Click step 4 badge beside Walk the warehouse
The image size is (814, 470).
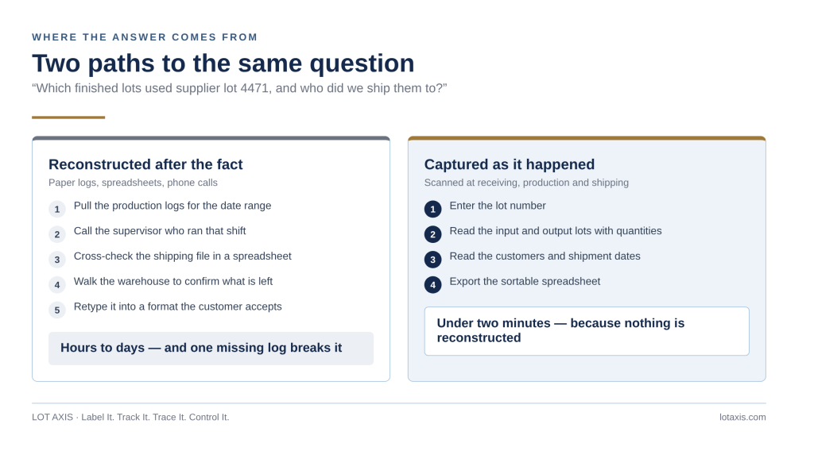57,285
